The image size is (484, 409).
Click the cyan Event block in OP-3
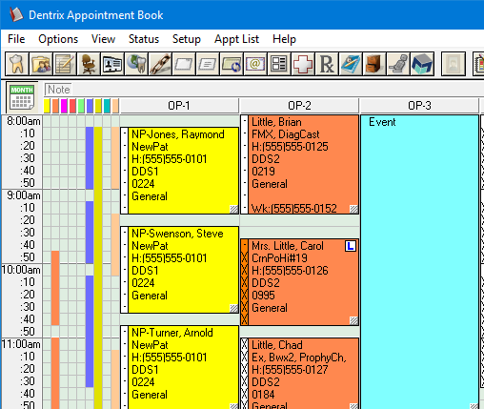(419, 262)
